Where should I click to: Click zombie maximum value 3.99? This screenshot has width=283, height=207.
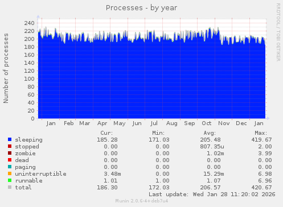pos(265,154)
